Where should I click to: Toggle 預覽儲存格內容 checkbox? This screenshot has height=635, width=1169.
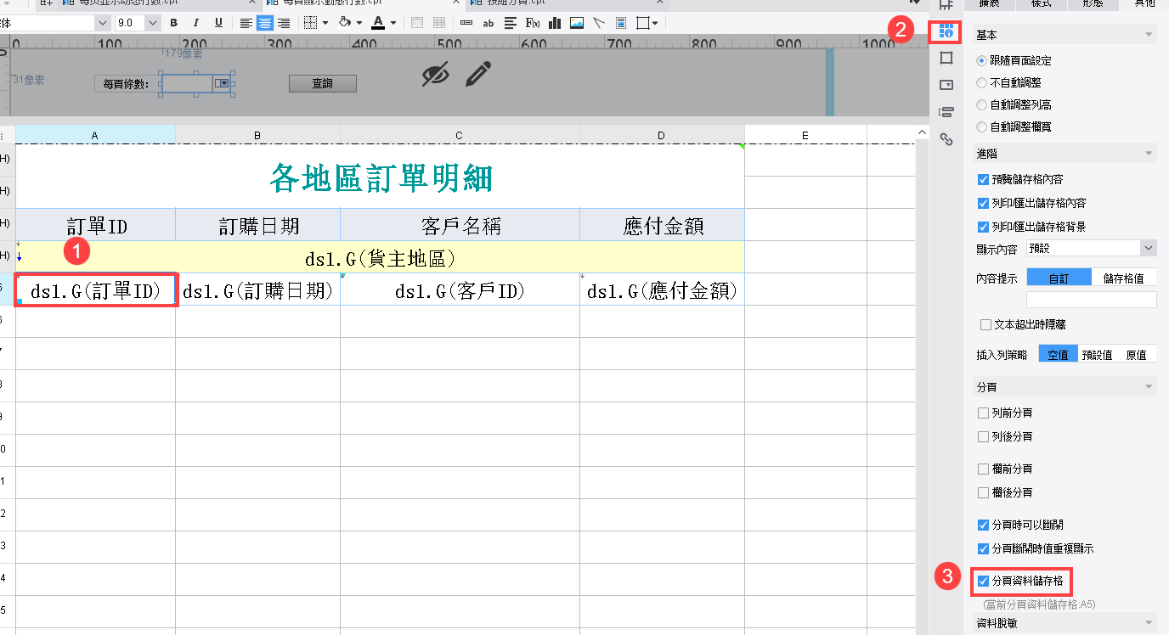point(984,180)
